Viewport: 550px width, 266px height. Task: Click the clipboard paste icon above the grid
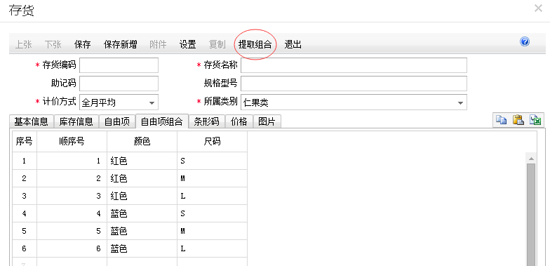(518, 120)
